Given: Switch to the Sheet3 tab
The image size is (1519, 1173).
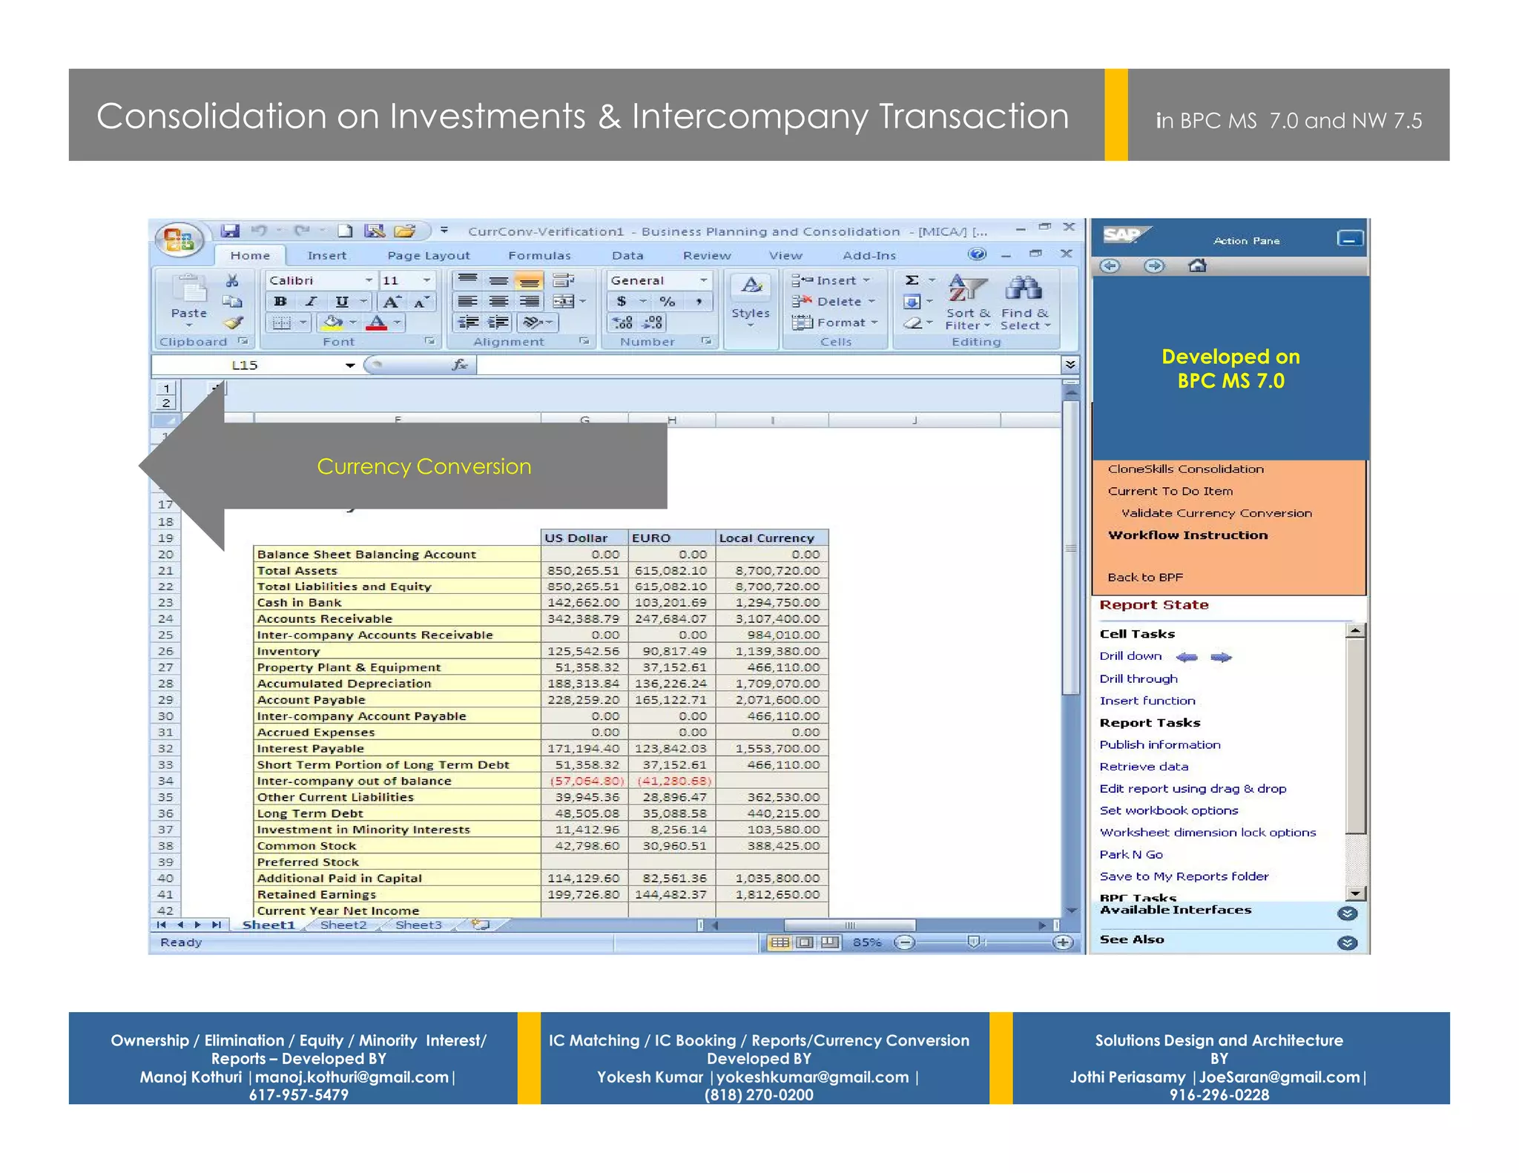Looking at the screenshot, I should click(x=418, y=925).
